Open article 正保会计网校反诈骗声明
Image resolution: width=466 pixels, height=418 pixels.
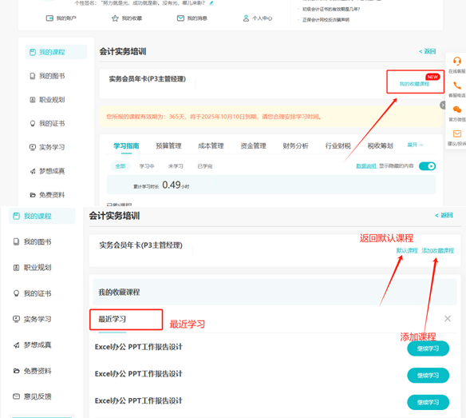coord(326,20)
